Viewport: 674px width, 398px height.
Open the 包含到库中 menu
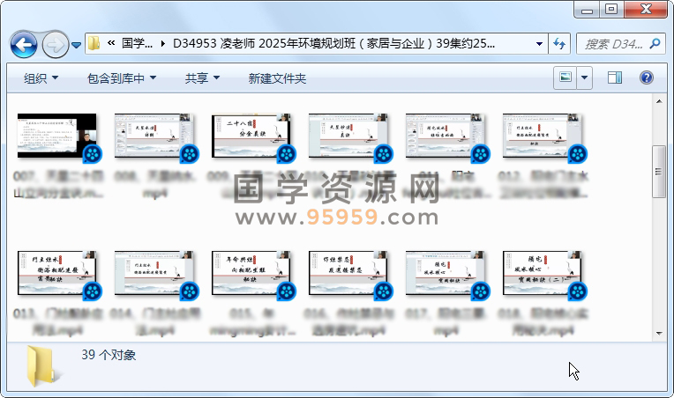pos(122,78)
